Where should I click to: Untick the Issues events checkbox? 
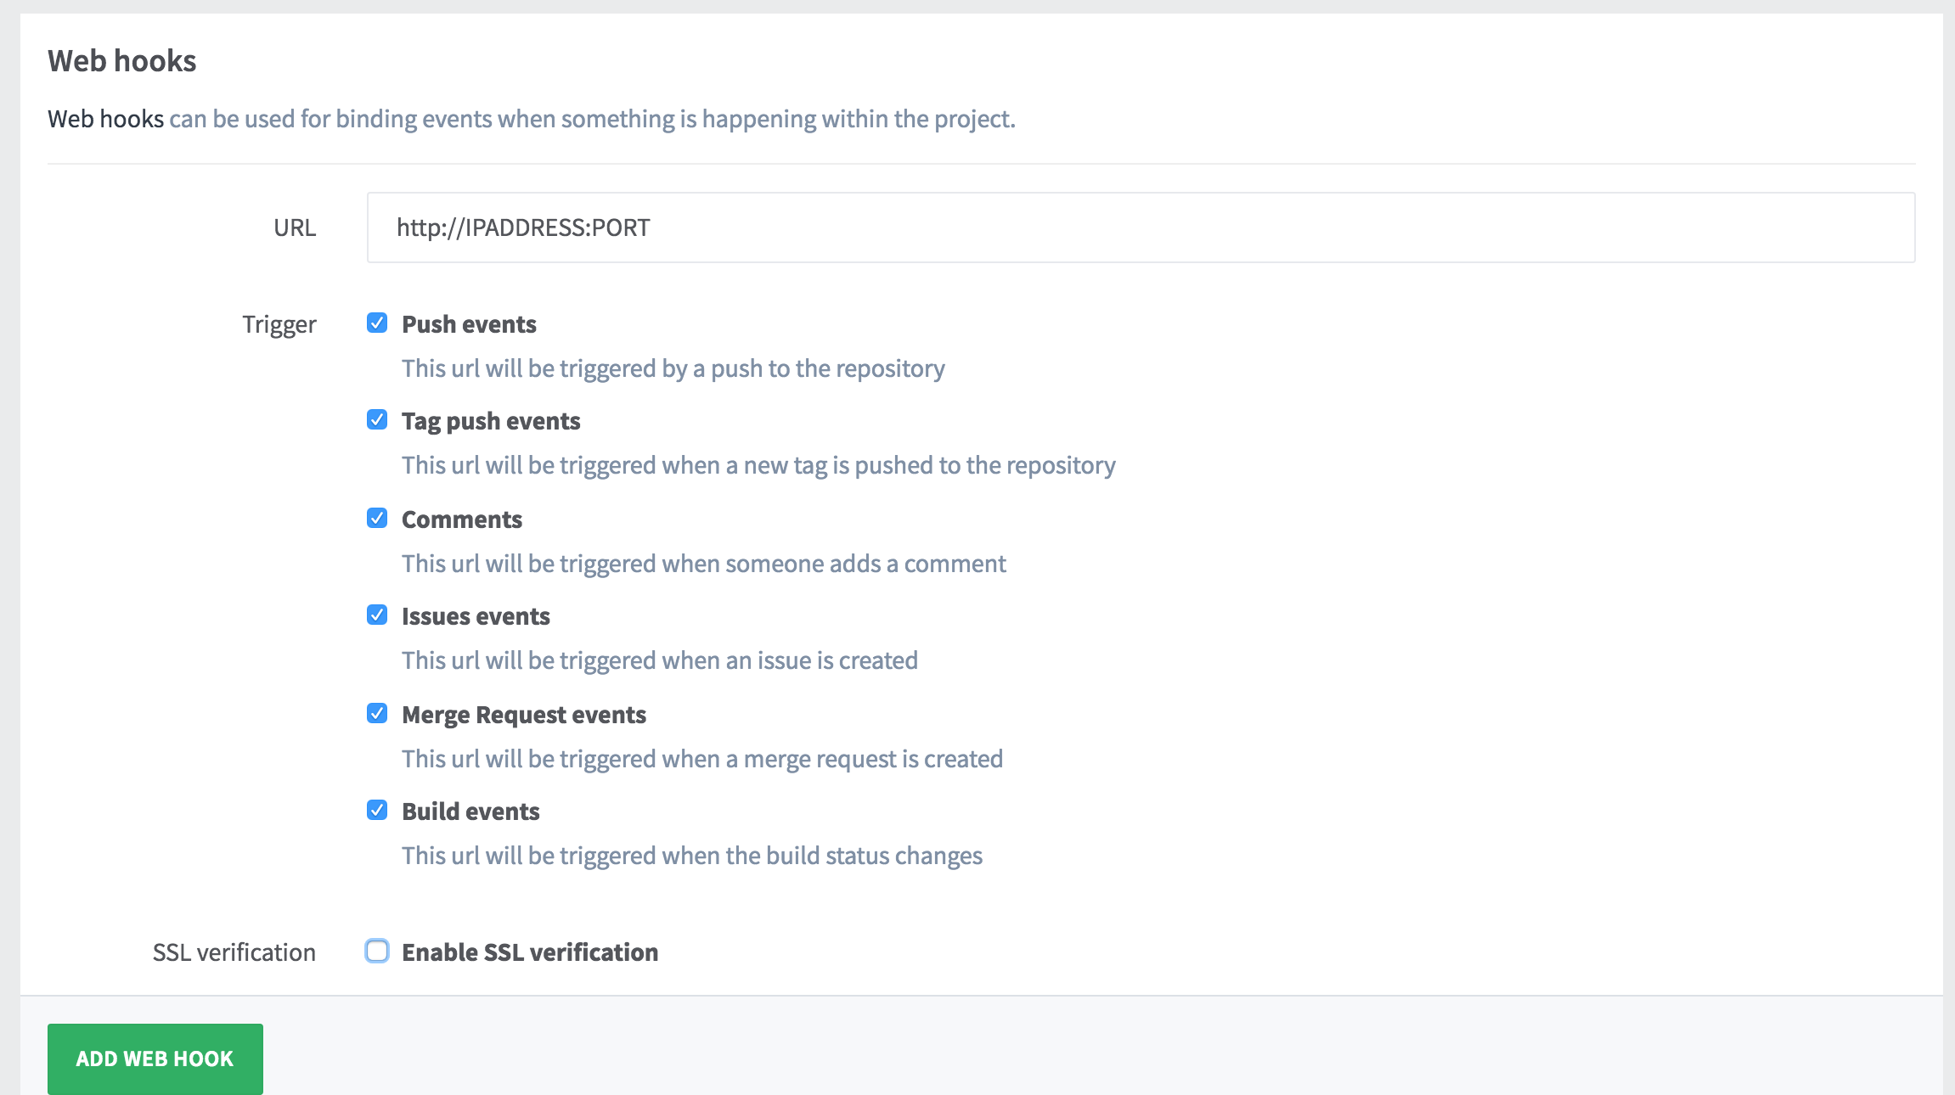click(377, 615)
